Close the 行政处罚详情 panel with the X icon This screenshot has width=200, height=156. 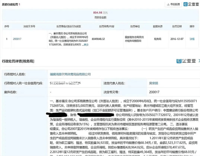[199, 61]
